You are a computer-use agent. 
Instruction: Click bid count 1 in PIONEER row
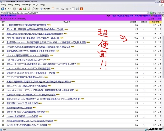[144, 116]
